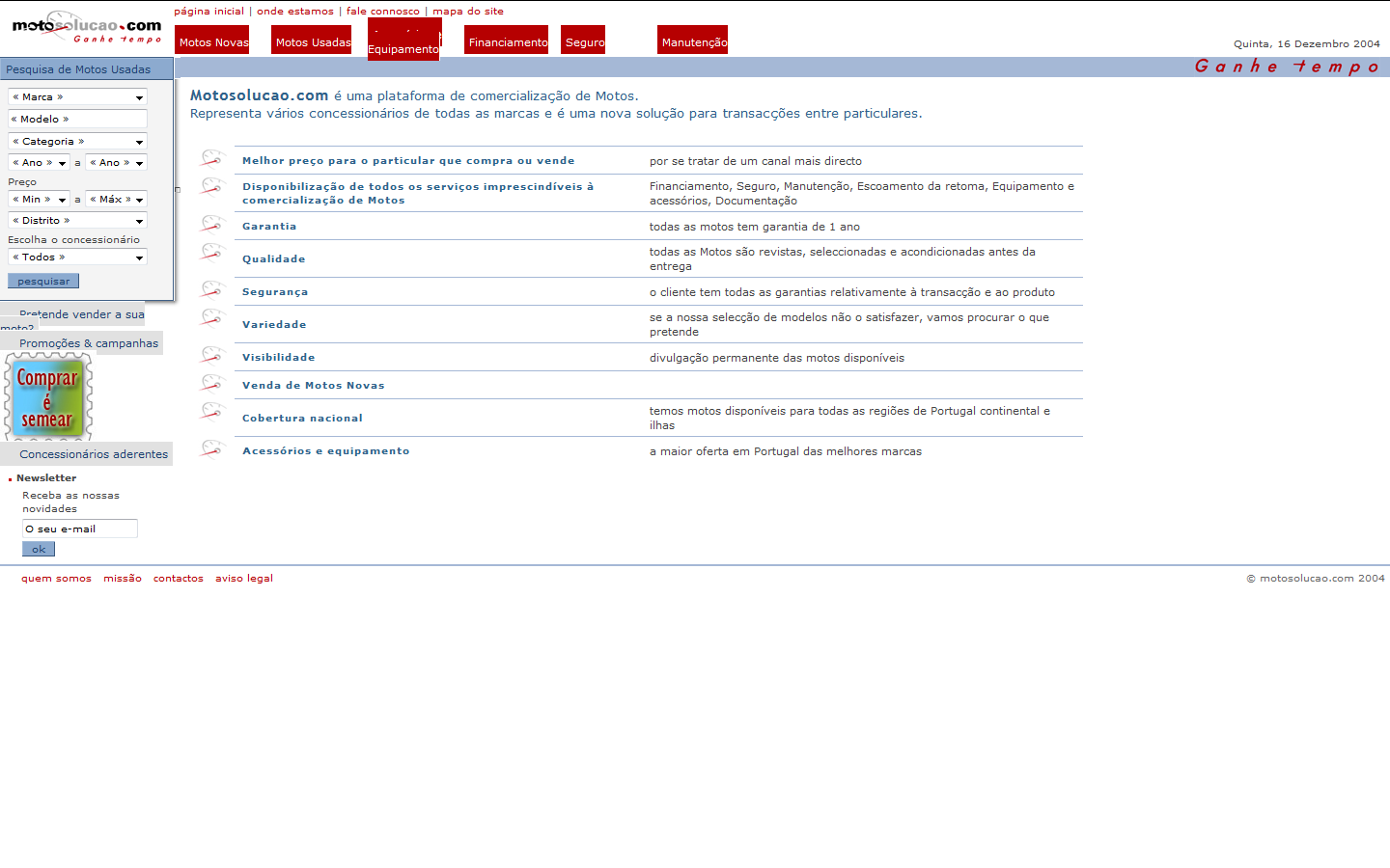The height and width of the screenshot is (868, 1390).
Task: Open the Motos Novas menu tab
Action: click(212, 41)
